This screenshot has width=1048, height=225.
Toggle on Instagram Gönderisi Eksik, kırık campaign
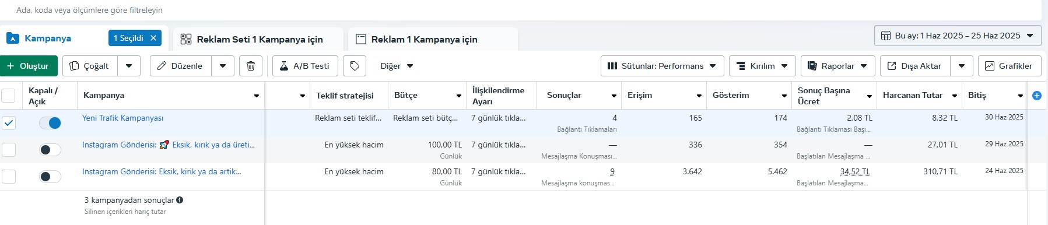tap(50, 150)
